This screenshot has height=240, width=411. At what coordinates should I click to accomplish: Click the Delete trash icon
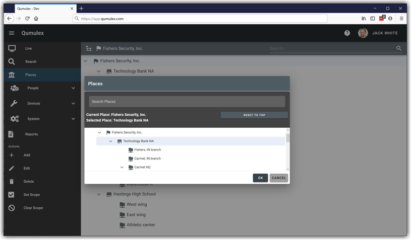(12, 181)
